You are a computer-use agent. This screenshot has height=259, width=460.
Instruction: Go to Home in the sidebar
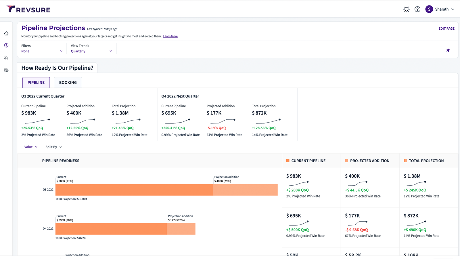(x=6, y=33)
